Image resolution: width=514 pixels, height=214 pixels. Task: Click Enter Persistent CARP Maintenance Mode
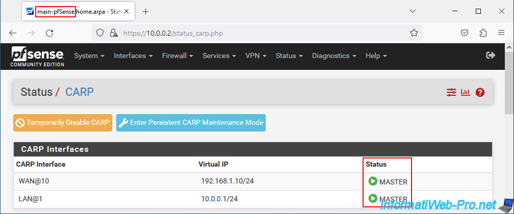[x=191, y=123]
